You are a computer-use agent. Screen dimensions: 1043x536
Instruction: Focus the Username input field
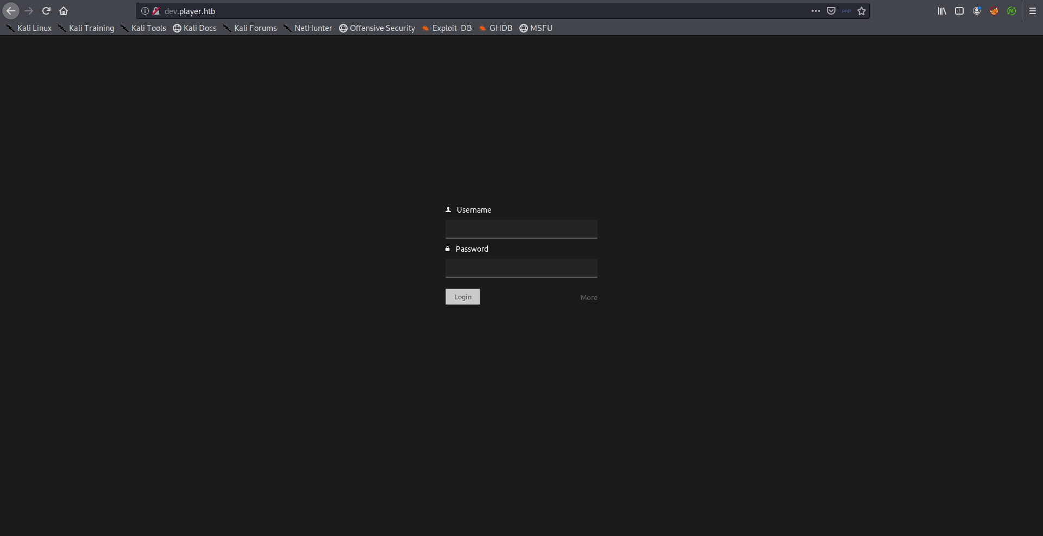coord(521,229)
